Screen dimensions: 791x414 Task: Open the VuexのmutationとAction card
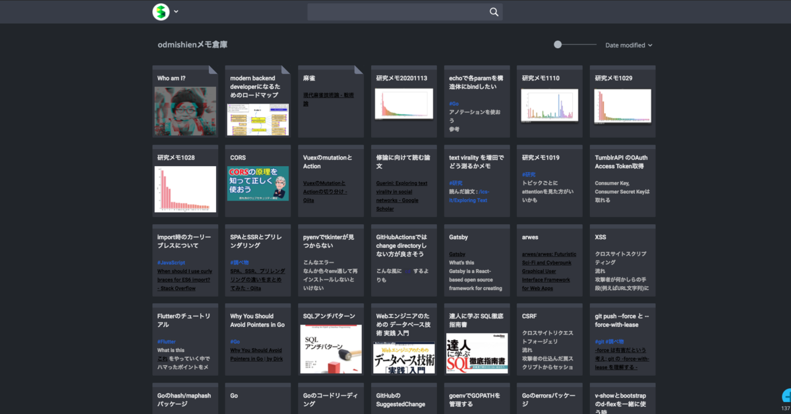point(331,181)
